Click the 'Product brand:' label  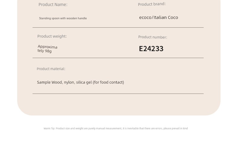pyautogui.click(x=152, y=4)
